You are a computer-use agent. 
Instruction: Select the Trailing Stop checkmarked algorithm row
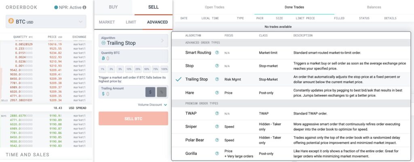[x=291, y=79]
